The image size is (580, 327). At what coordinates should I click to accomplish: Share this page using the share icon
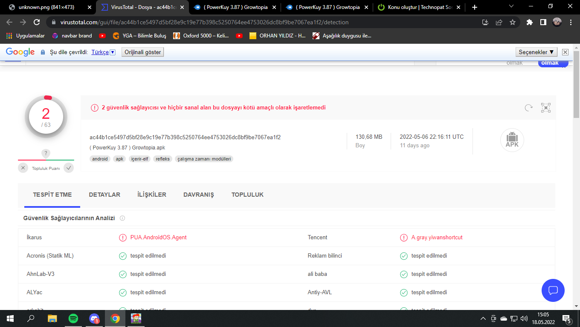[499, 22]
